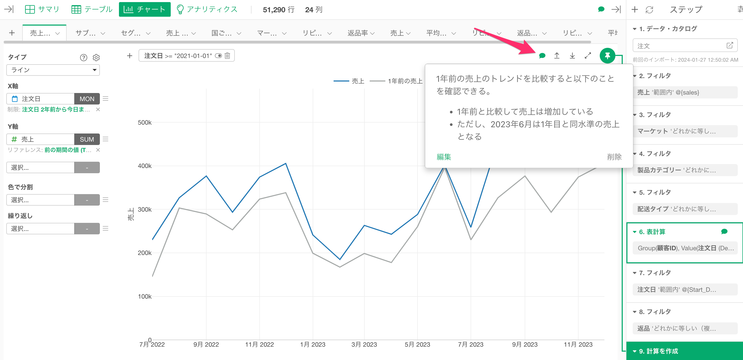Open dropdown arrow on 国ご... tab
This screenshot has height=360, width=743.
239,33
